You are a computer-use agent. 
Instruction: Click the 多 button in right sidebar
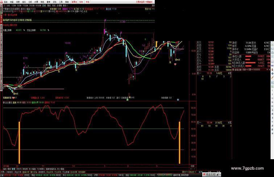[272, 126]
